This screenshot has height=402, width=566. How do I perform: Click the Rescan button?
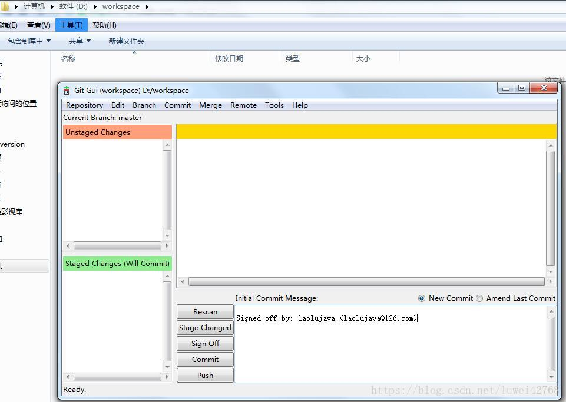pyautogui.click(x=205, y=312)
